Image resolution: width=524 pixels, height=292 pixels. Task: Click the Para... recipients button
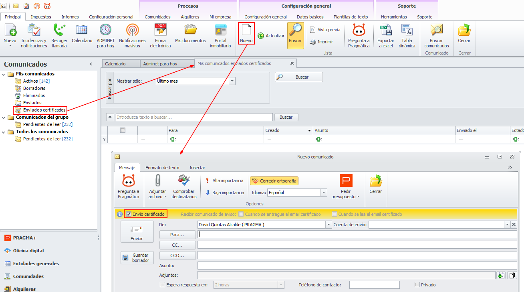pos(177,235)
